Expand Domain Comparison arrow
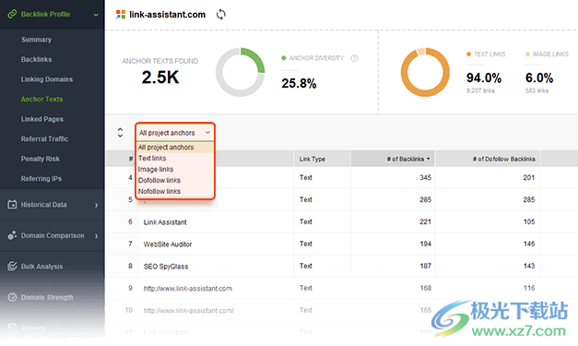This screenshot has width=578, height=346. 96,236
